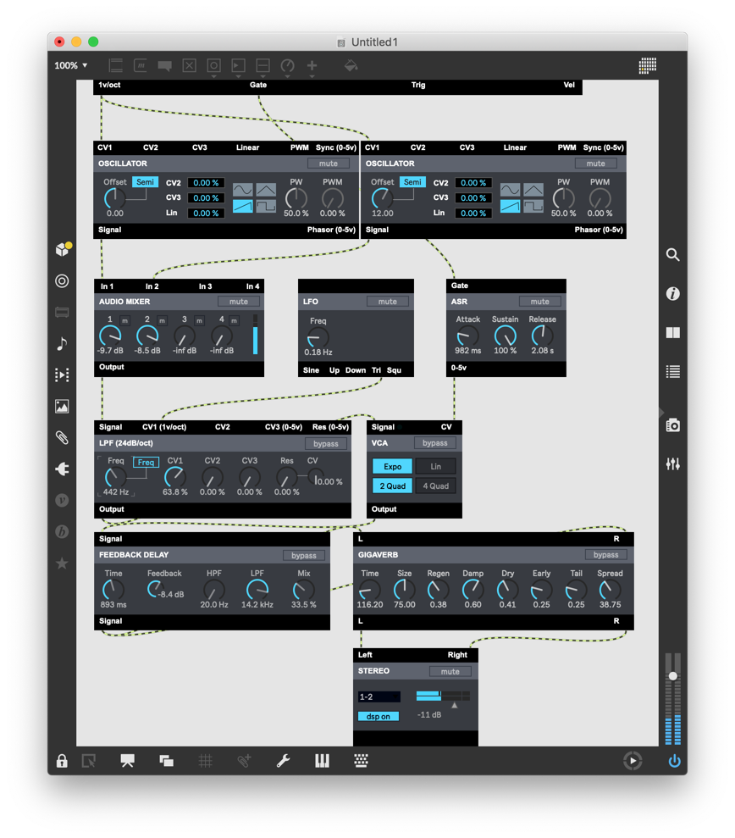Screen dimensions: 735x838
Task: Mute the ASR envelope module
Action: tap(540, 302)
